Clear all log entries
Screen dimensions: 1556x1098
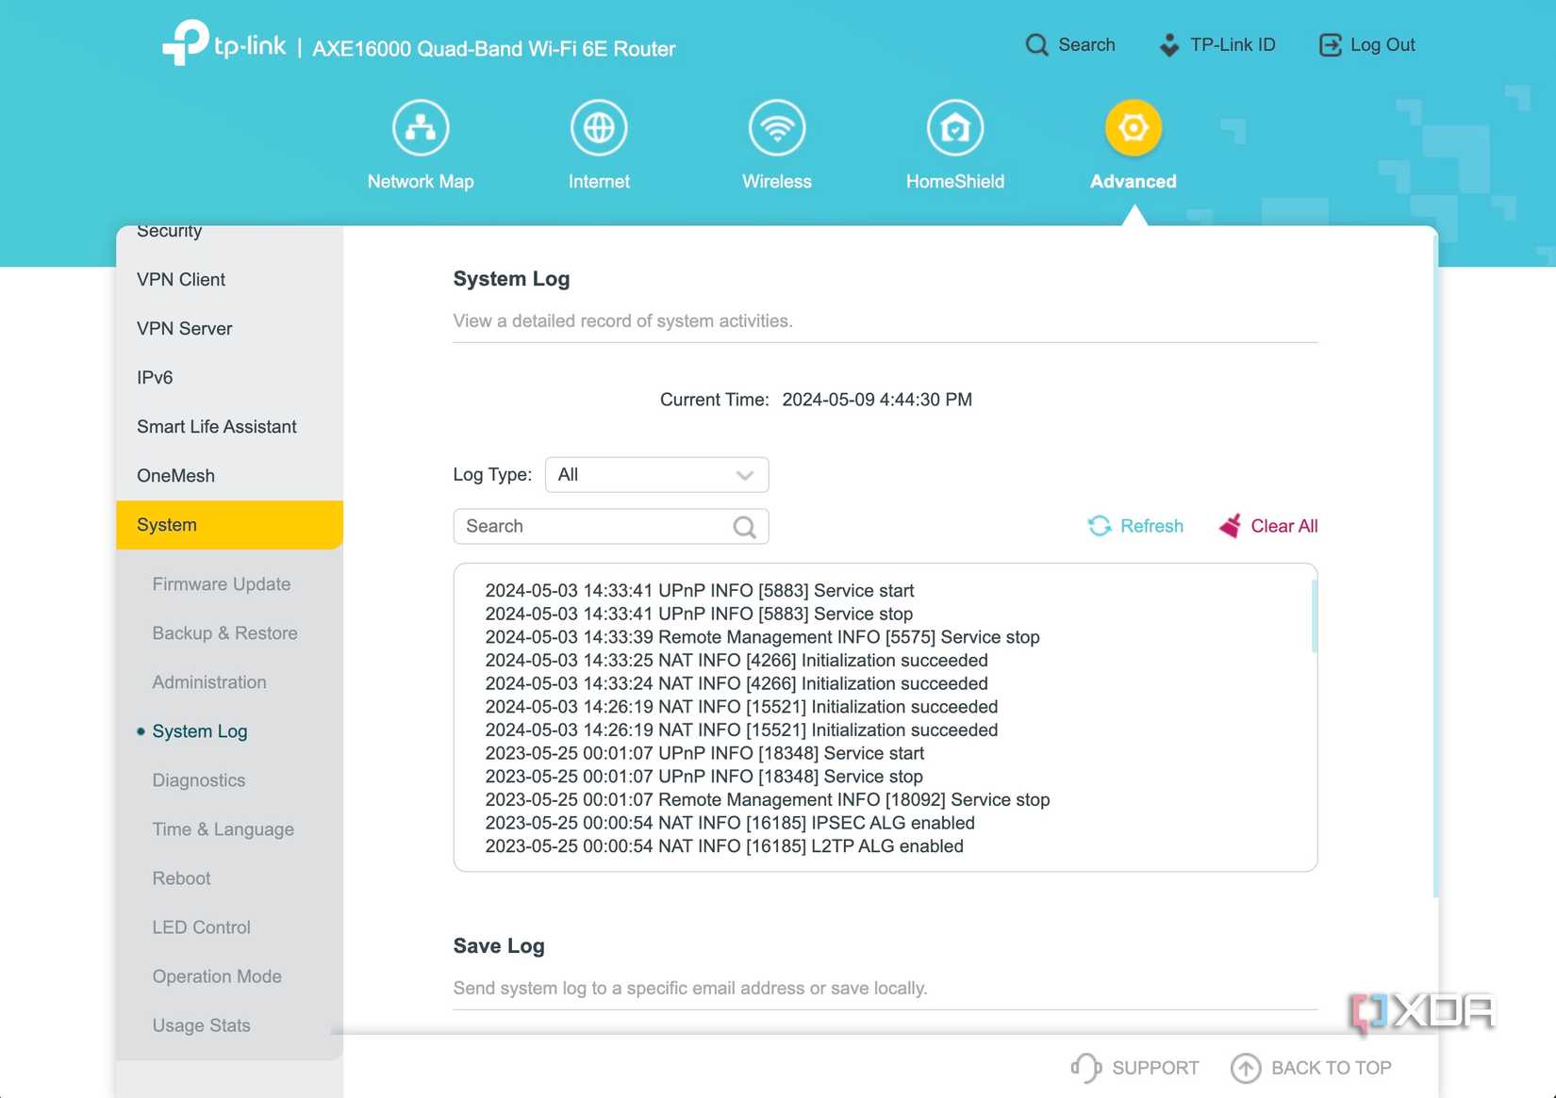1268,526
